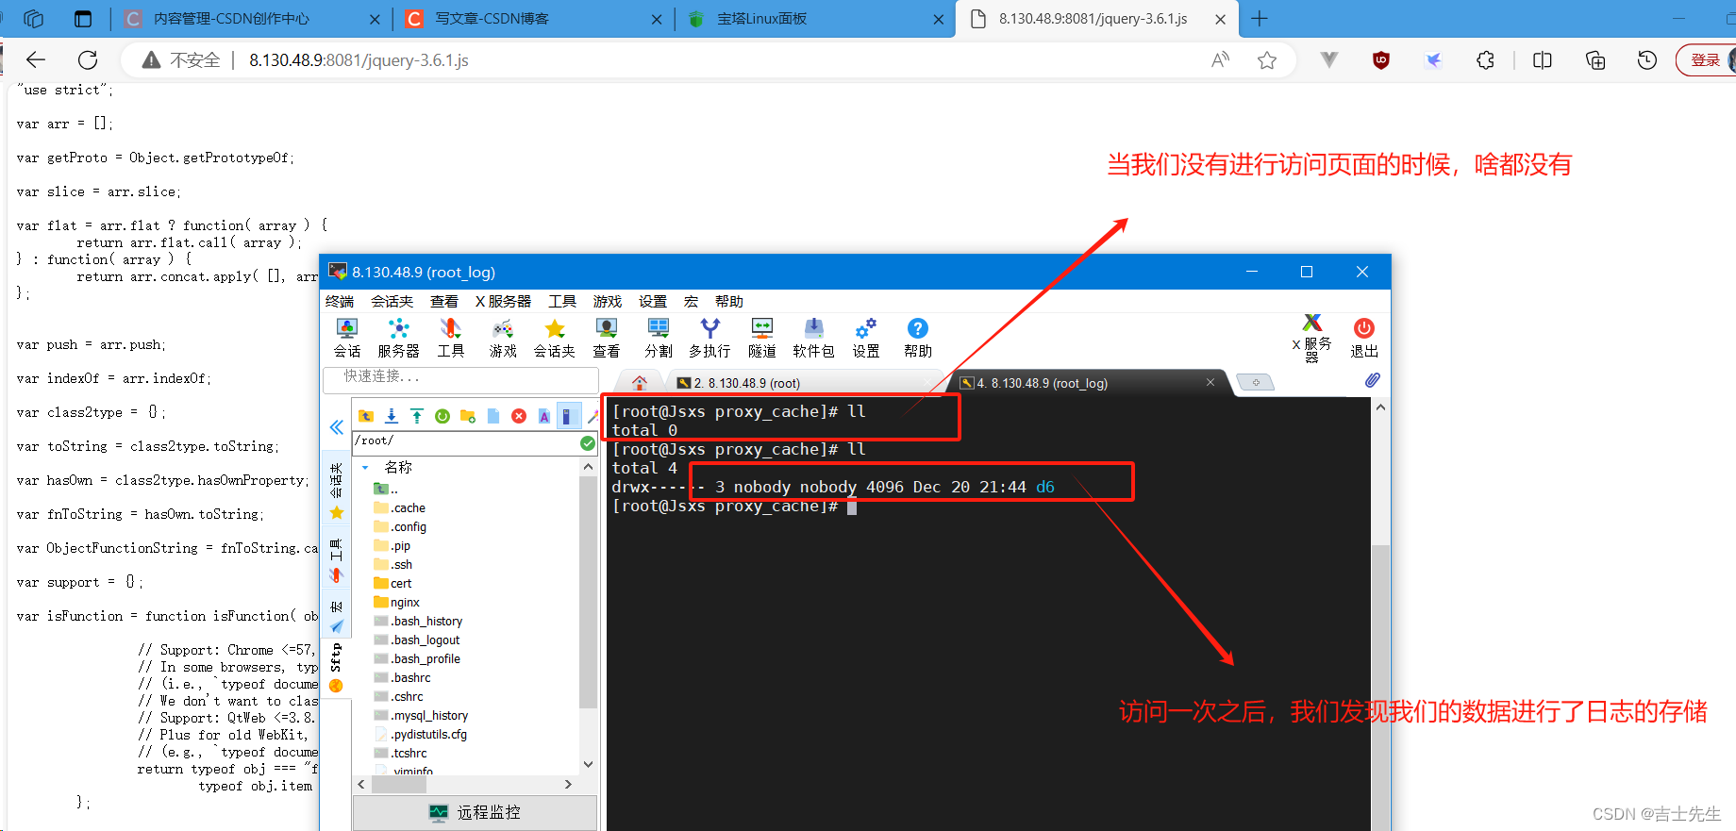Image resolution: width=1736 pixels, height=831 pixels.
Task: Switch to browser tab 写文章-CSDN博客
Action: coord(534,19)
